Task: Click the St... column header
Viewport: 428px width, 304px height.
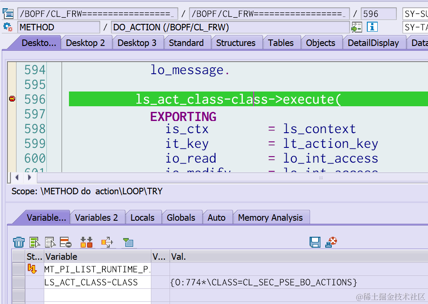Action: pyautogui.click(x=34, y=257)
